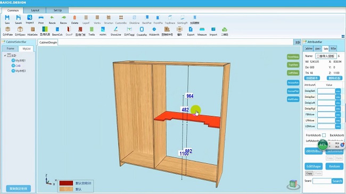Screen dimensions: 346x194
Task: Click the dark red color swatch in legend
Action: tap(66, 183)
